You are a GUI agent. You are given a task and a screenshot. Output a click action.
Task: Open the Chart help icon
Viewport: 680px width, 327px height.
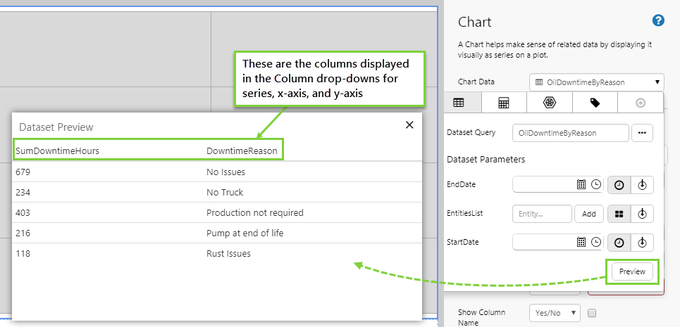click(658, 20)
